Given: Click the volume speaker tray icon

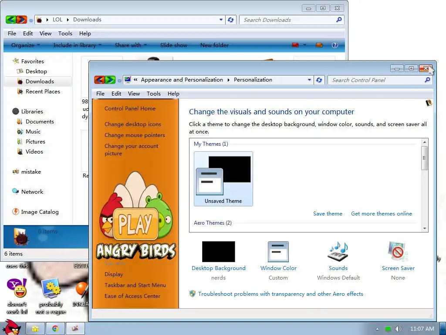Looking at the screenshot, I should click(399, 329).
